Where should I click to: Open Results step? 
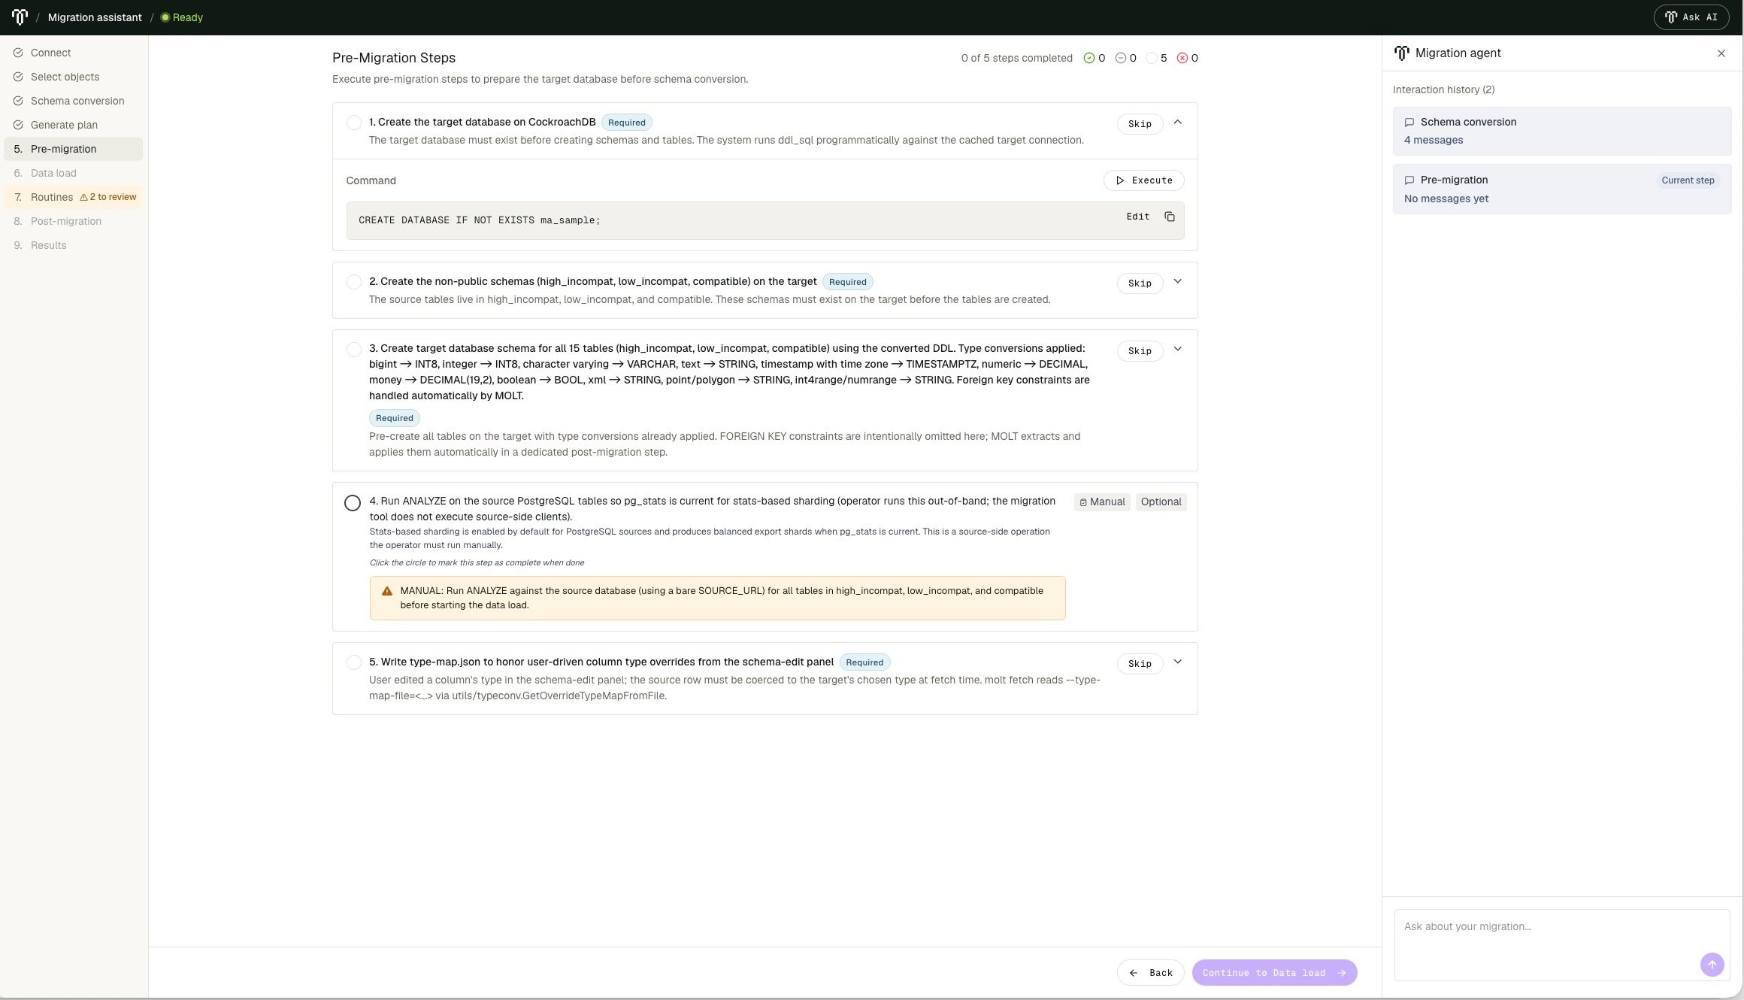point(73,245)
